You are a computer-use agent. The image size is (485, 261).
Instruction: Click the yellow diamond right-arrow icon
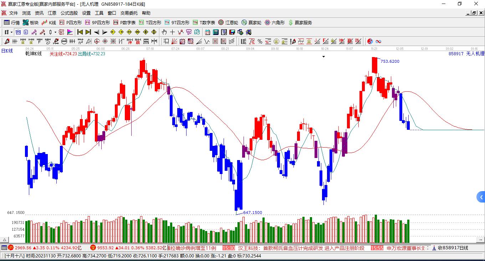(121, 32)
